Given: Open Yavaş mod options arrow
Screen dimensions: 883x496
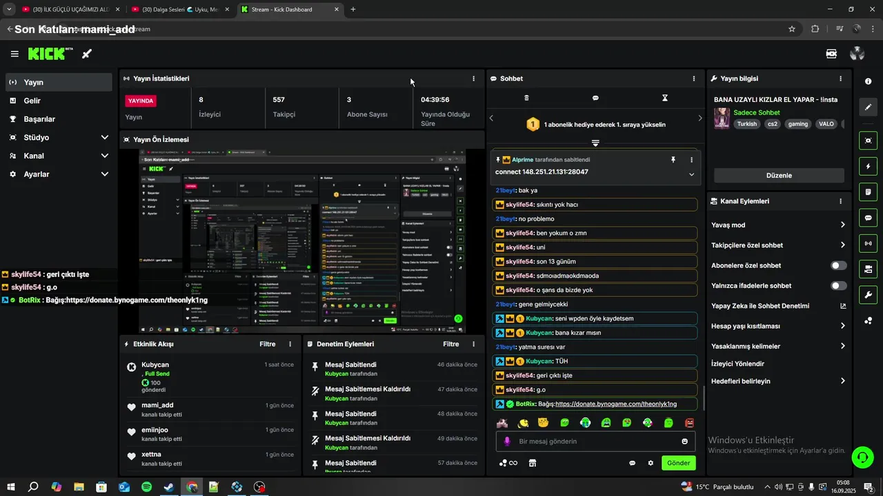Looking at the screenshot, I should tap(843, 225).
